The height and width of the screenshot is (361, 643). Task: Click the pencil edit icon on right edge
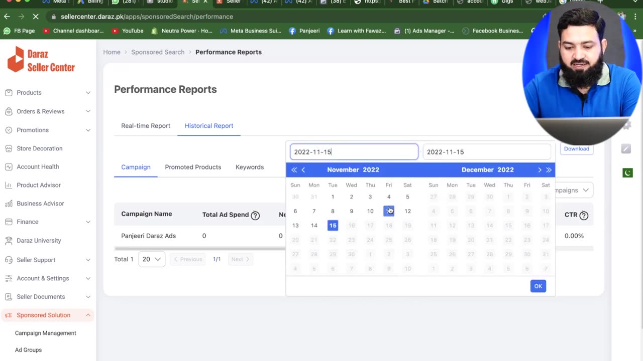pyautogui.click(x=626, y=148)
